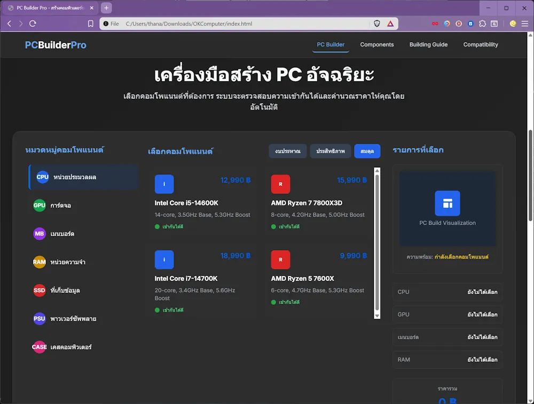Click the 9,990 ฿ price

point(354,255)
